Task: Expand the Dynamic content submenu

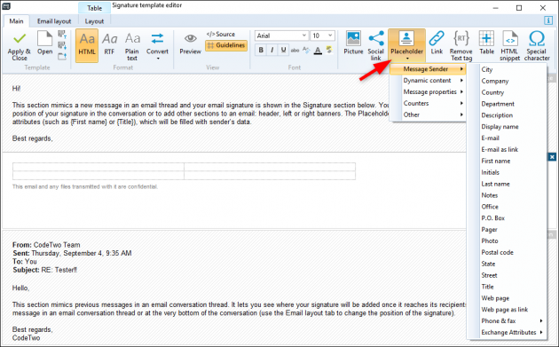Action: point(429,81)
